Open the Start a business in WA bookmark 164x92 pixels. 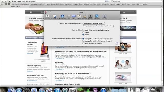click(38, 4)
